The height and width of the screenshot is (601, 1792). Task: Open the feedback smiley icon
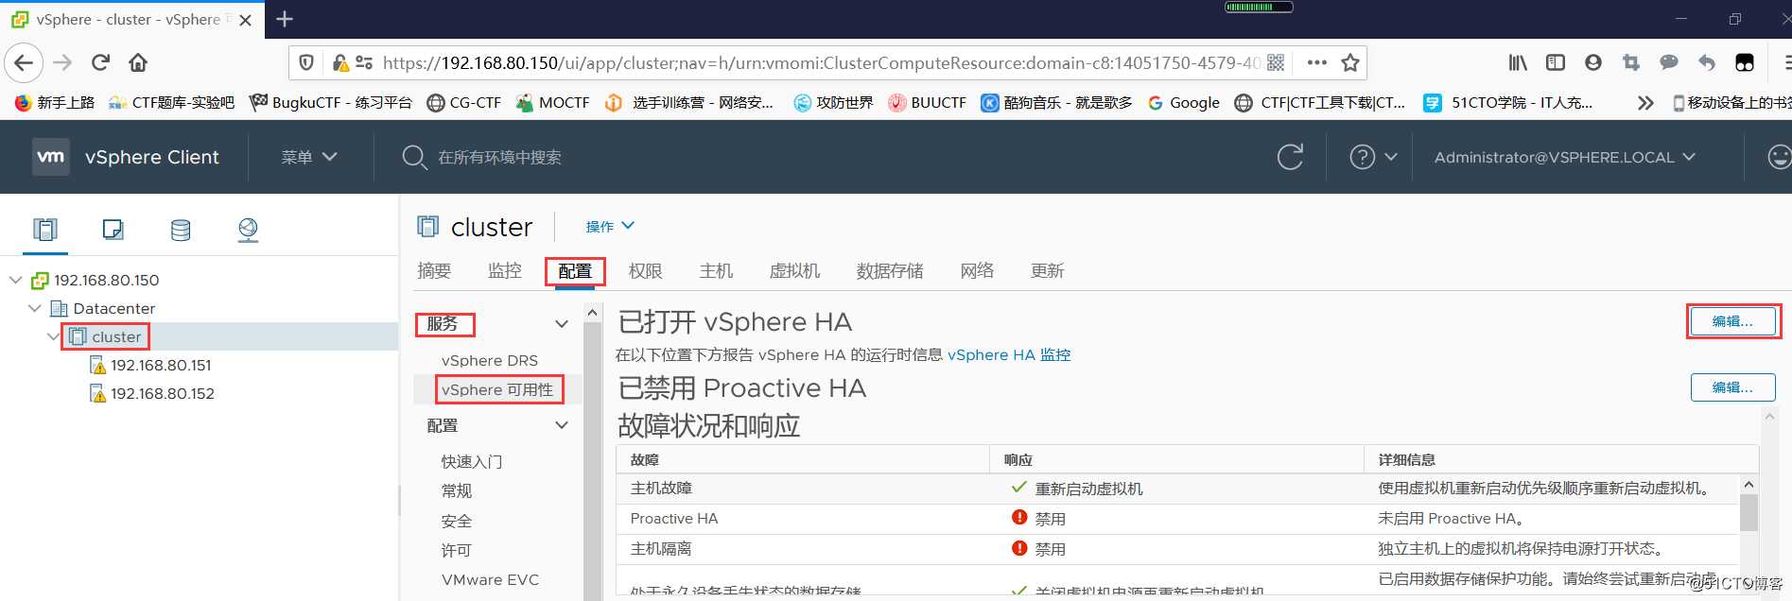pos(1779,157)
